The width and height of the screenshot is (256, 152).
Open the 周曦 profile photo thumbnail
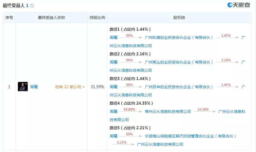pos(23,87)
